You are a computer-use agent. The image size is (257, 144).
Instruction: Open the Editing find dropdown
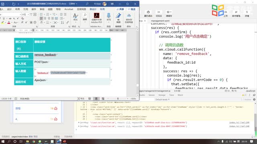pos(85,17)
